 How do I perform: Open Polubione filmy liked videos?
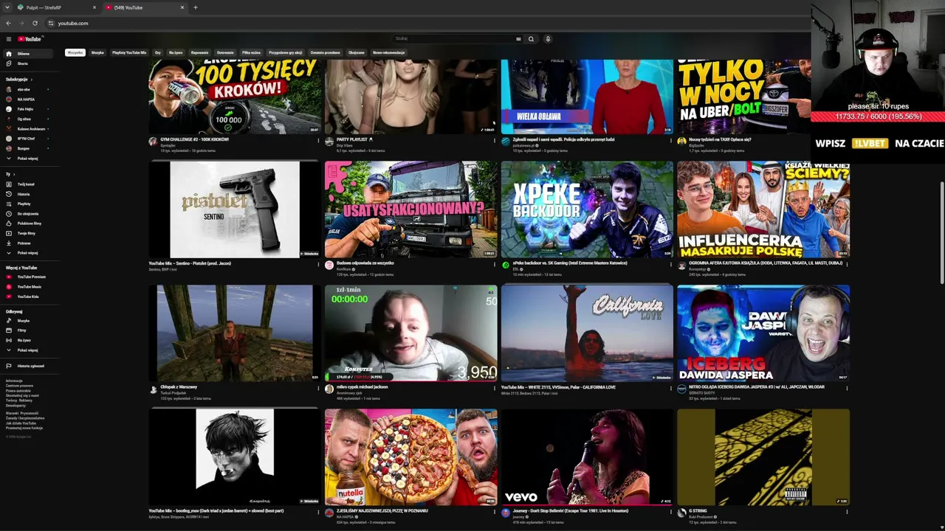point(27,223)
